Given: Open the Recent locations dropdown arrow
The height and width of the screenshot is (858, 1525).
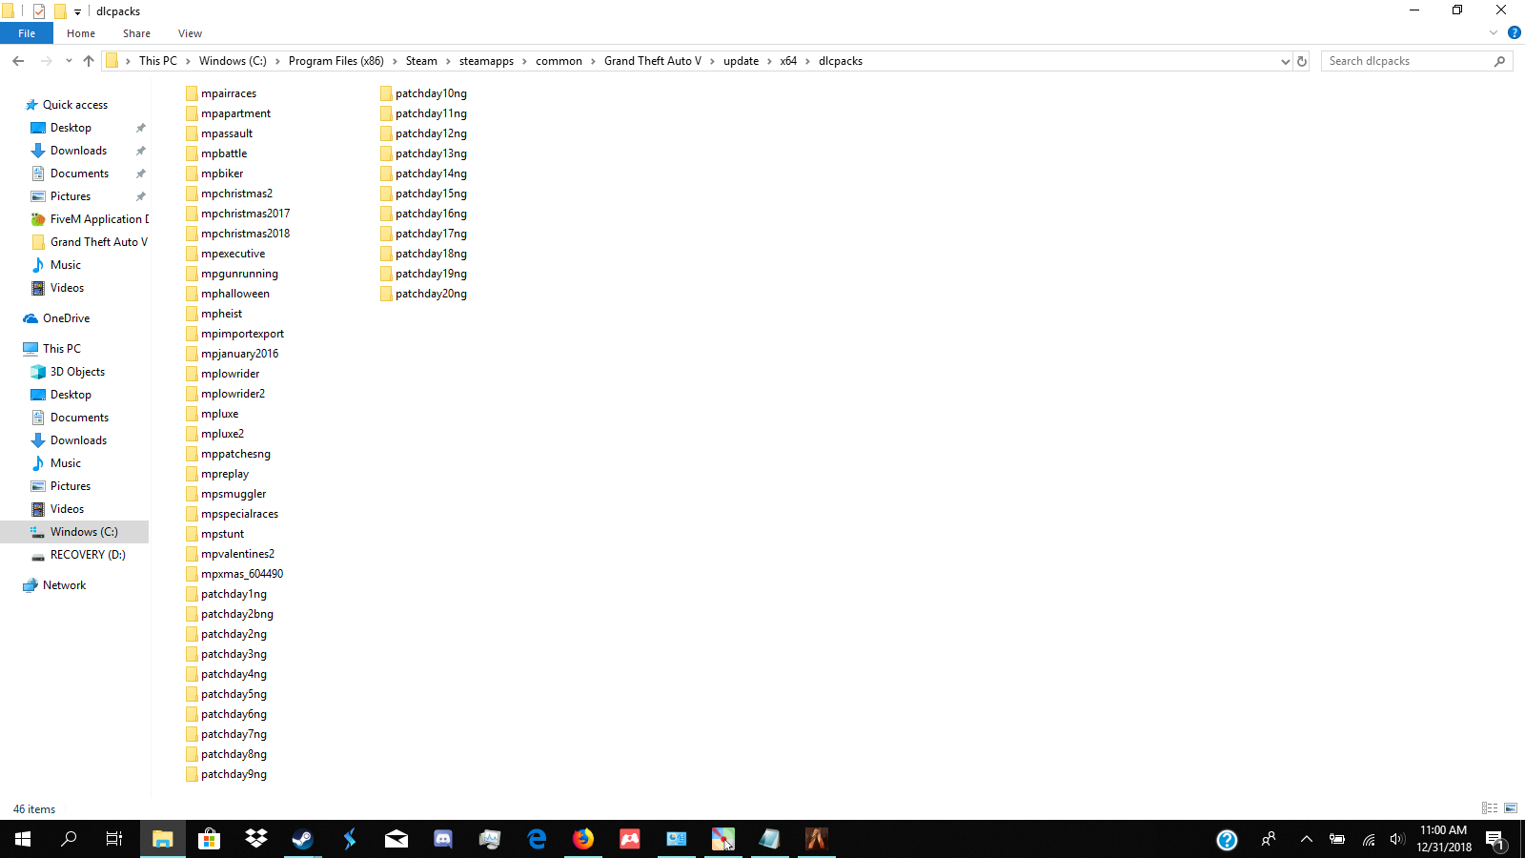Looking at the screenshot, I should pyautogui.click(x=69, y=61).
